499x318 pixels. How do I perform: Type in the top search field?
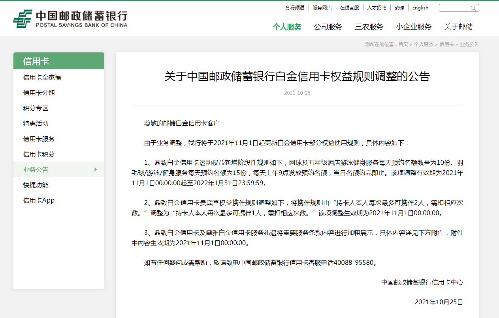point(454,8)
